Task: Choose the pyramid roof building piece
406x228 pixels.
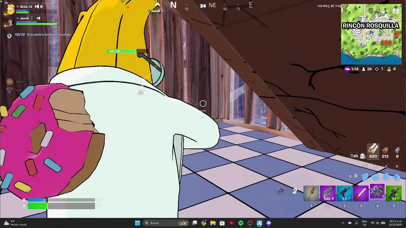Action: pos(396,177)
